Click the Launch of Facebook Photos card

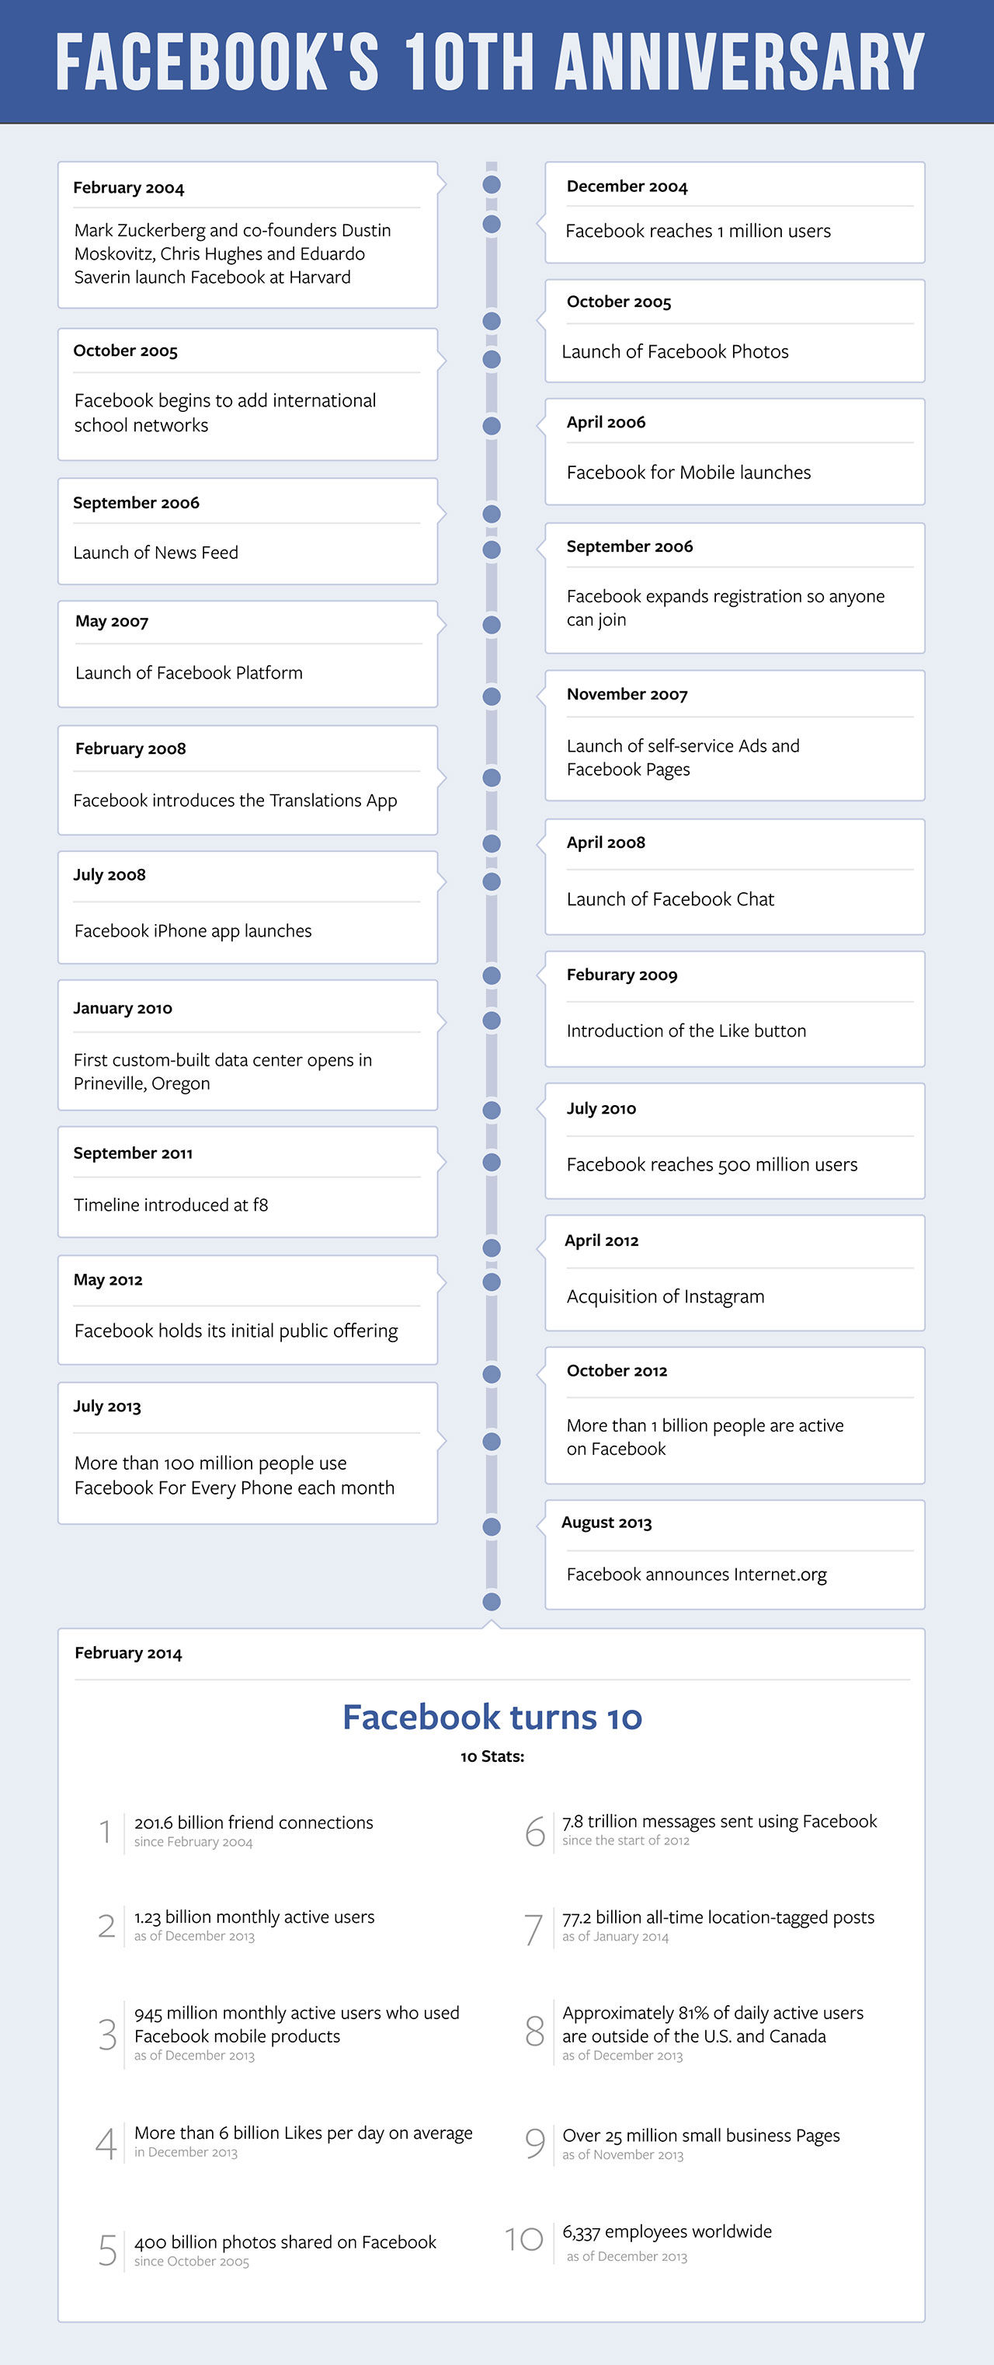tap(735, 330)
